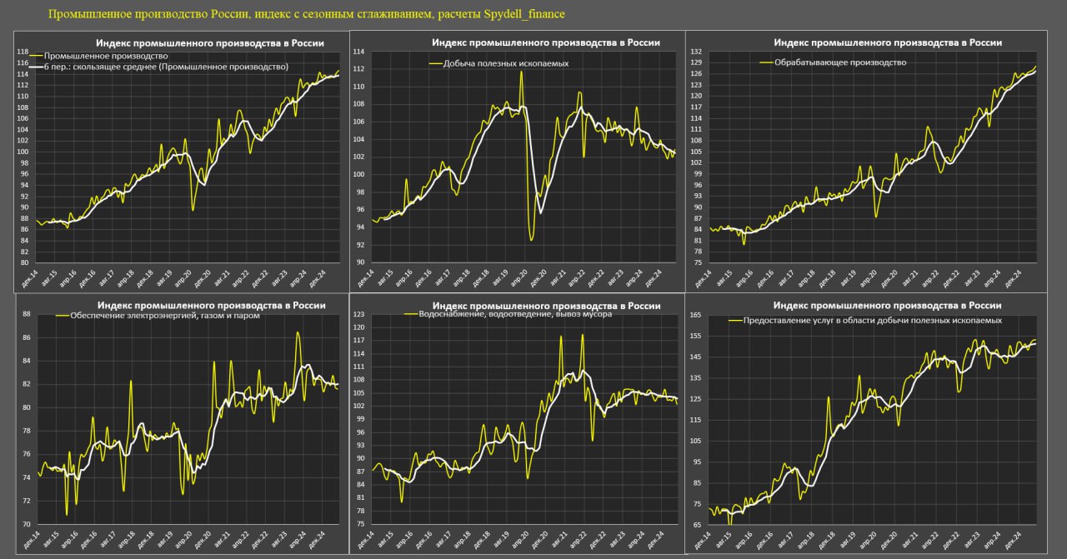Click yellow line marker beside 'Добыча полезных ископаемых'
The width and height of the screenshot is (1067, 559).
click(434, 62)
